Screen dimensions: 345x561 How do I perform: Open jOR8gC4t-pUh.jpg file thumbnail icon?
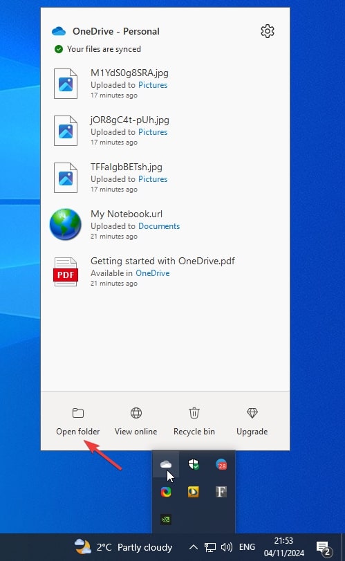point(66,131)
